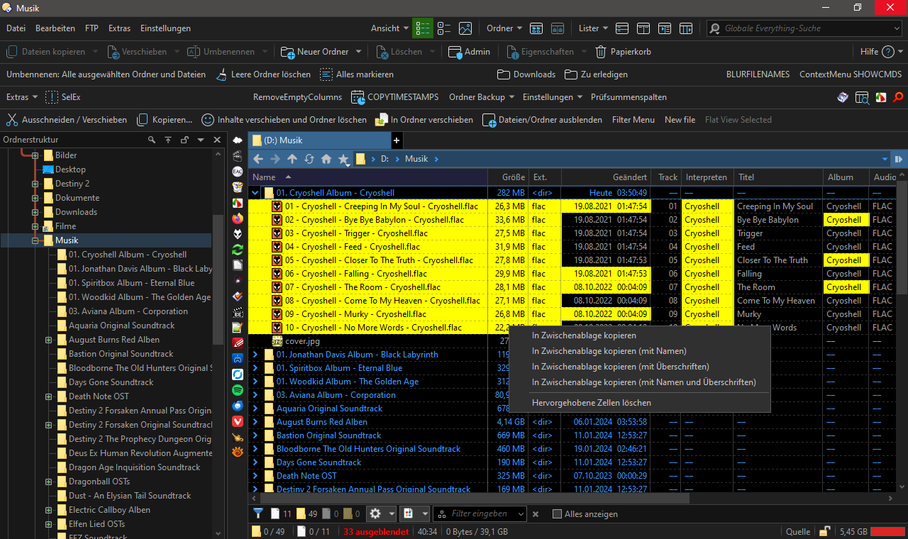Close the Ordnerstruktur panel

point(218,140)
